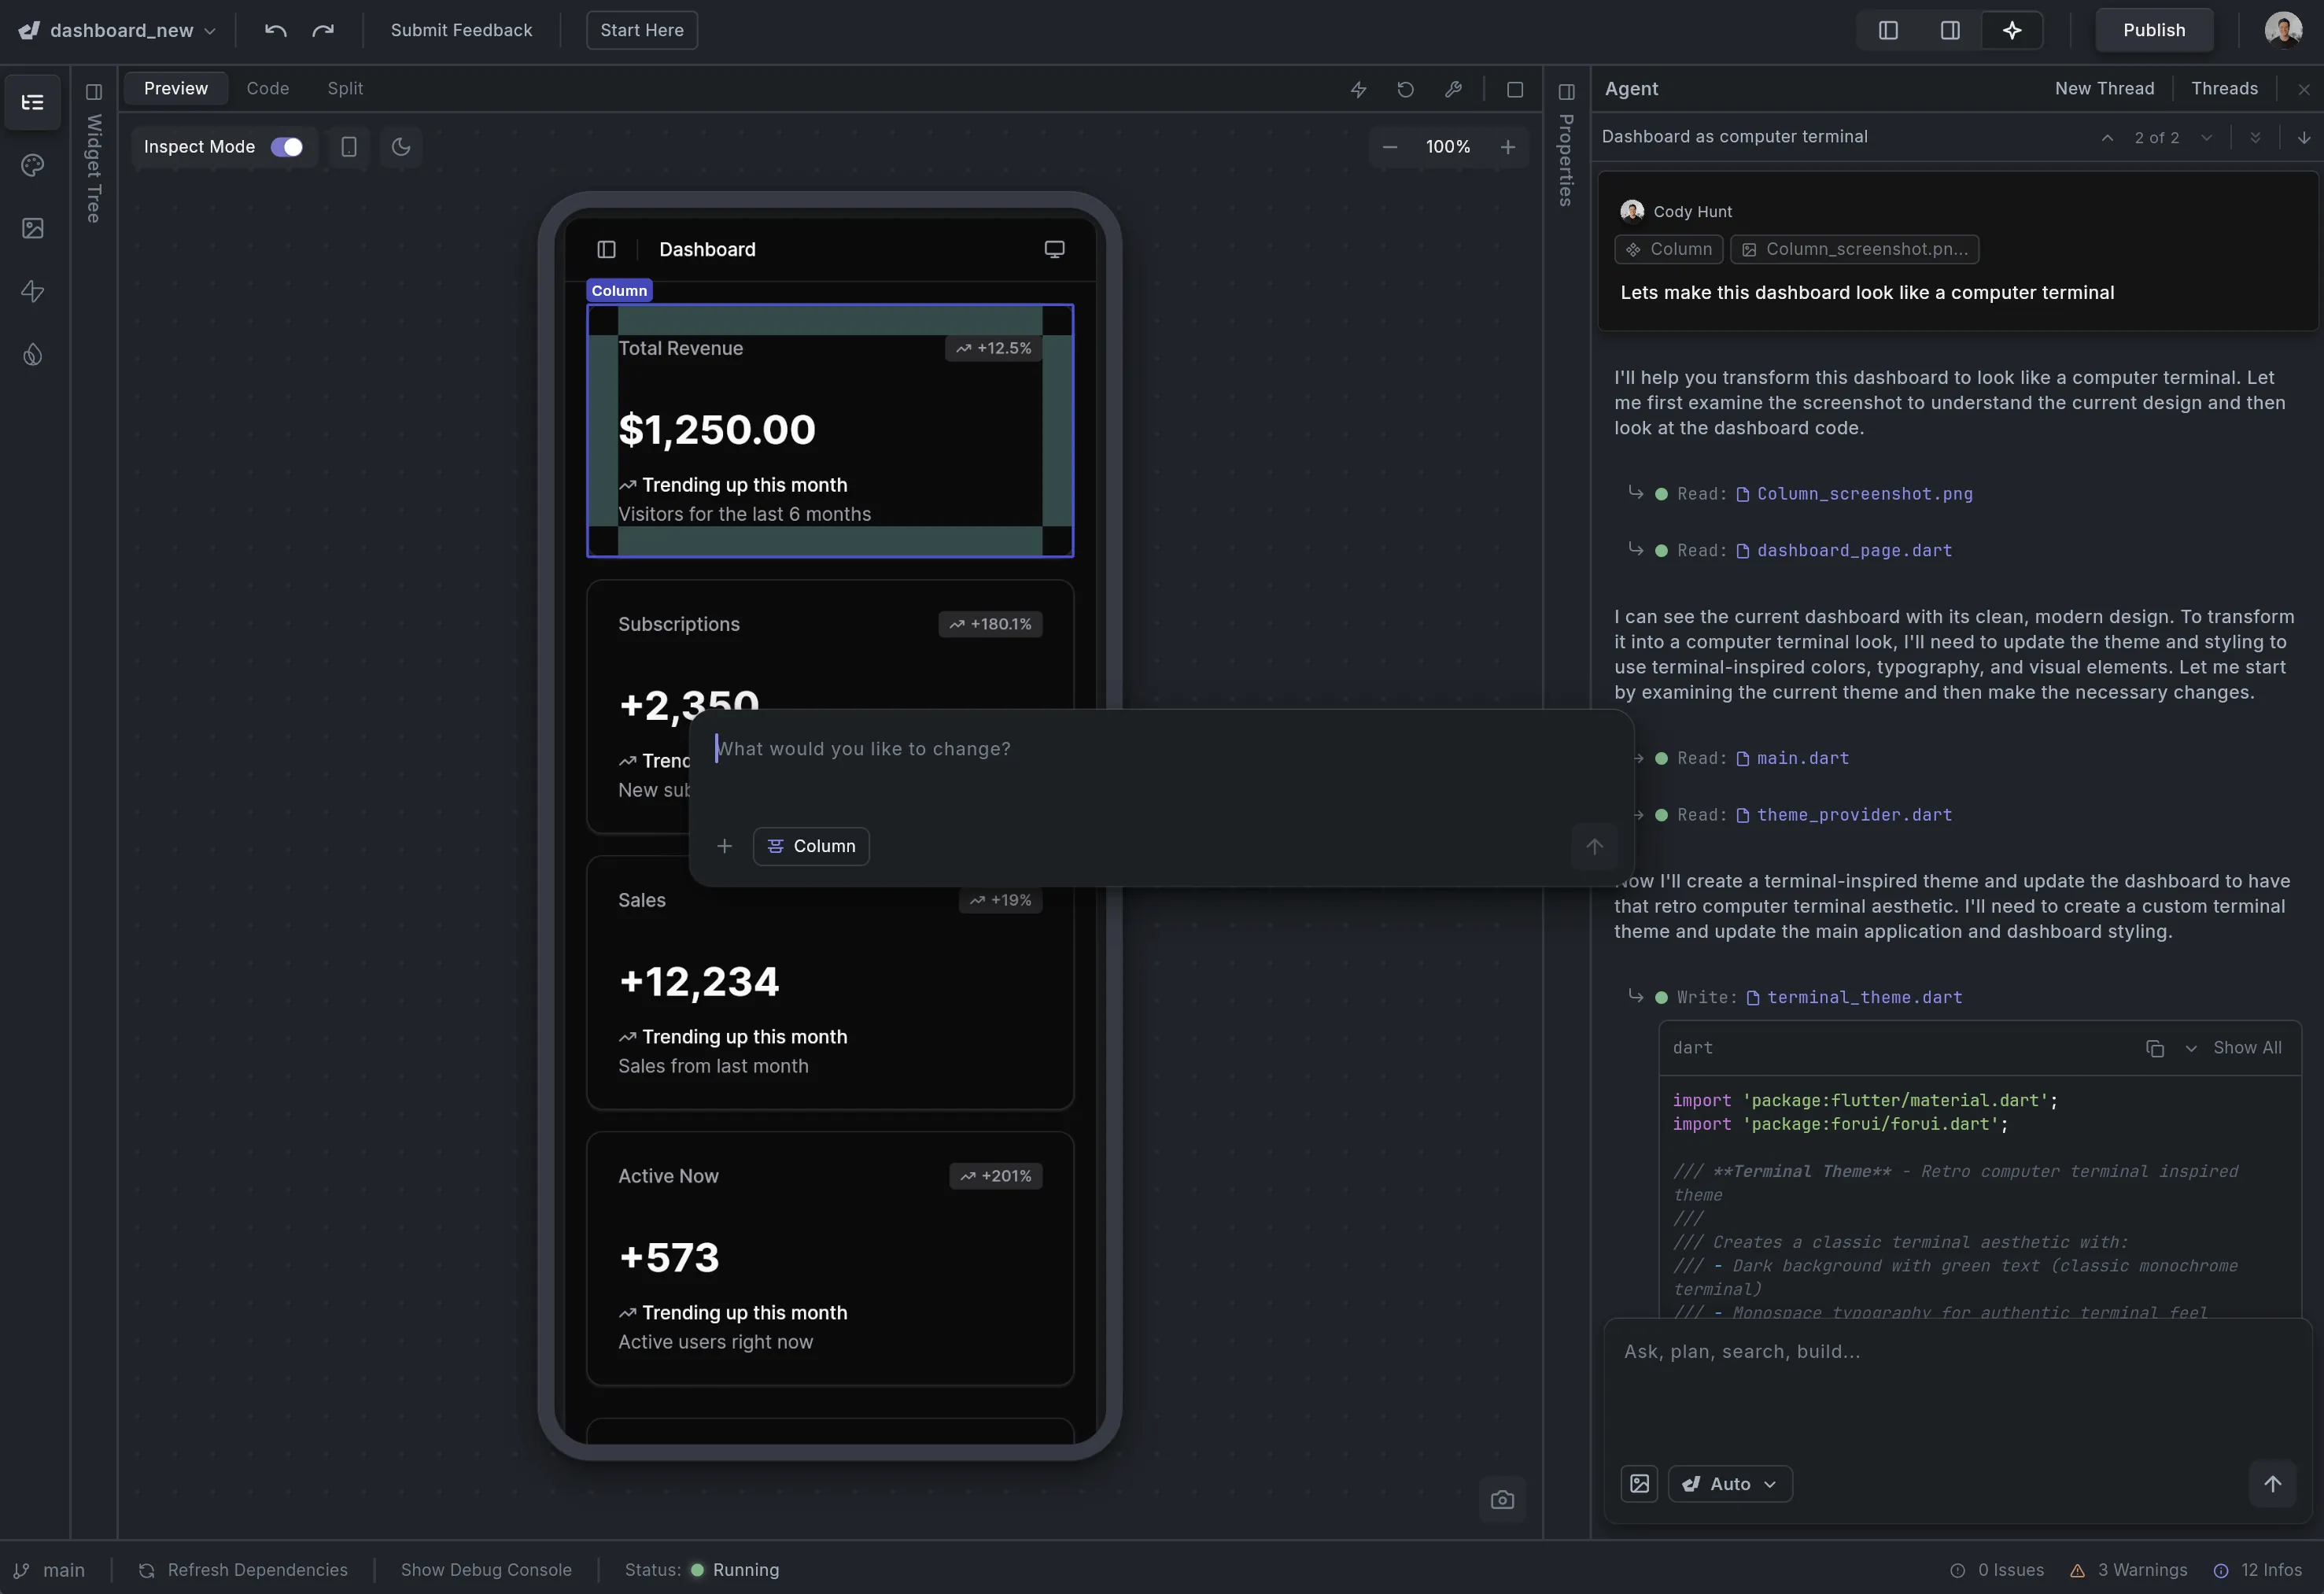Zoom in with the plus control
Screen dimensions: 2324x1594
(1507, 147)
